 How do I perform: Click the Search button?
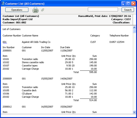[128, 10]
